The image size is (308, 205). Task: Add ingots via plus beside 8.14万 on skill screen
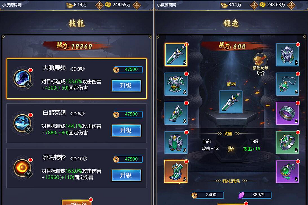click(x=100, y=5)
